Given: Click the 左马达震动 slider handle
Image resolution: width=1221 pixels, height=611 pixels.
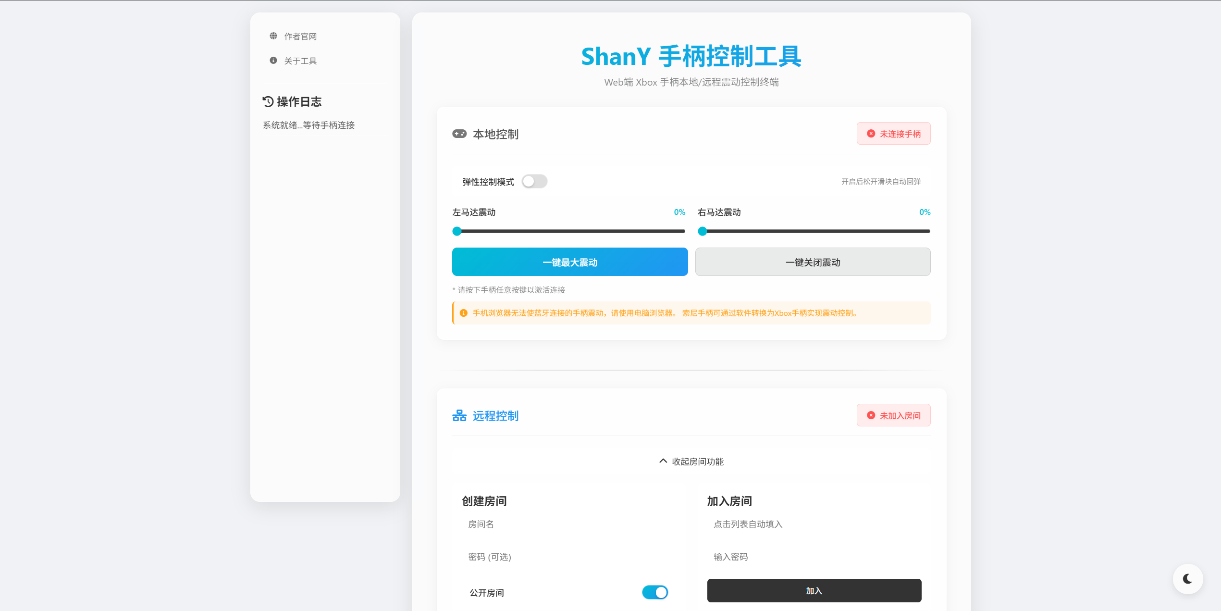Looking at the screenshot, I should coord(457,231).
